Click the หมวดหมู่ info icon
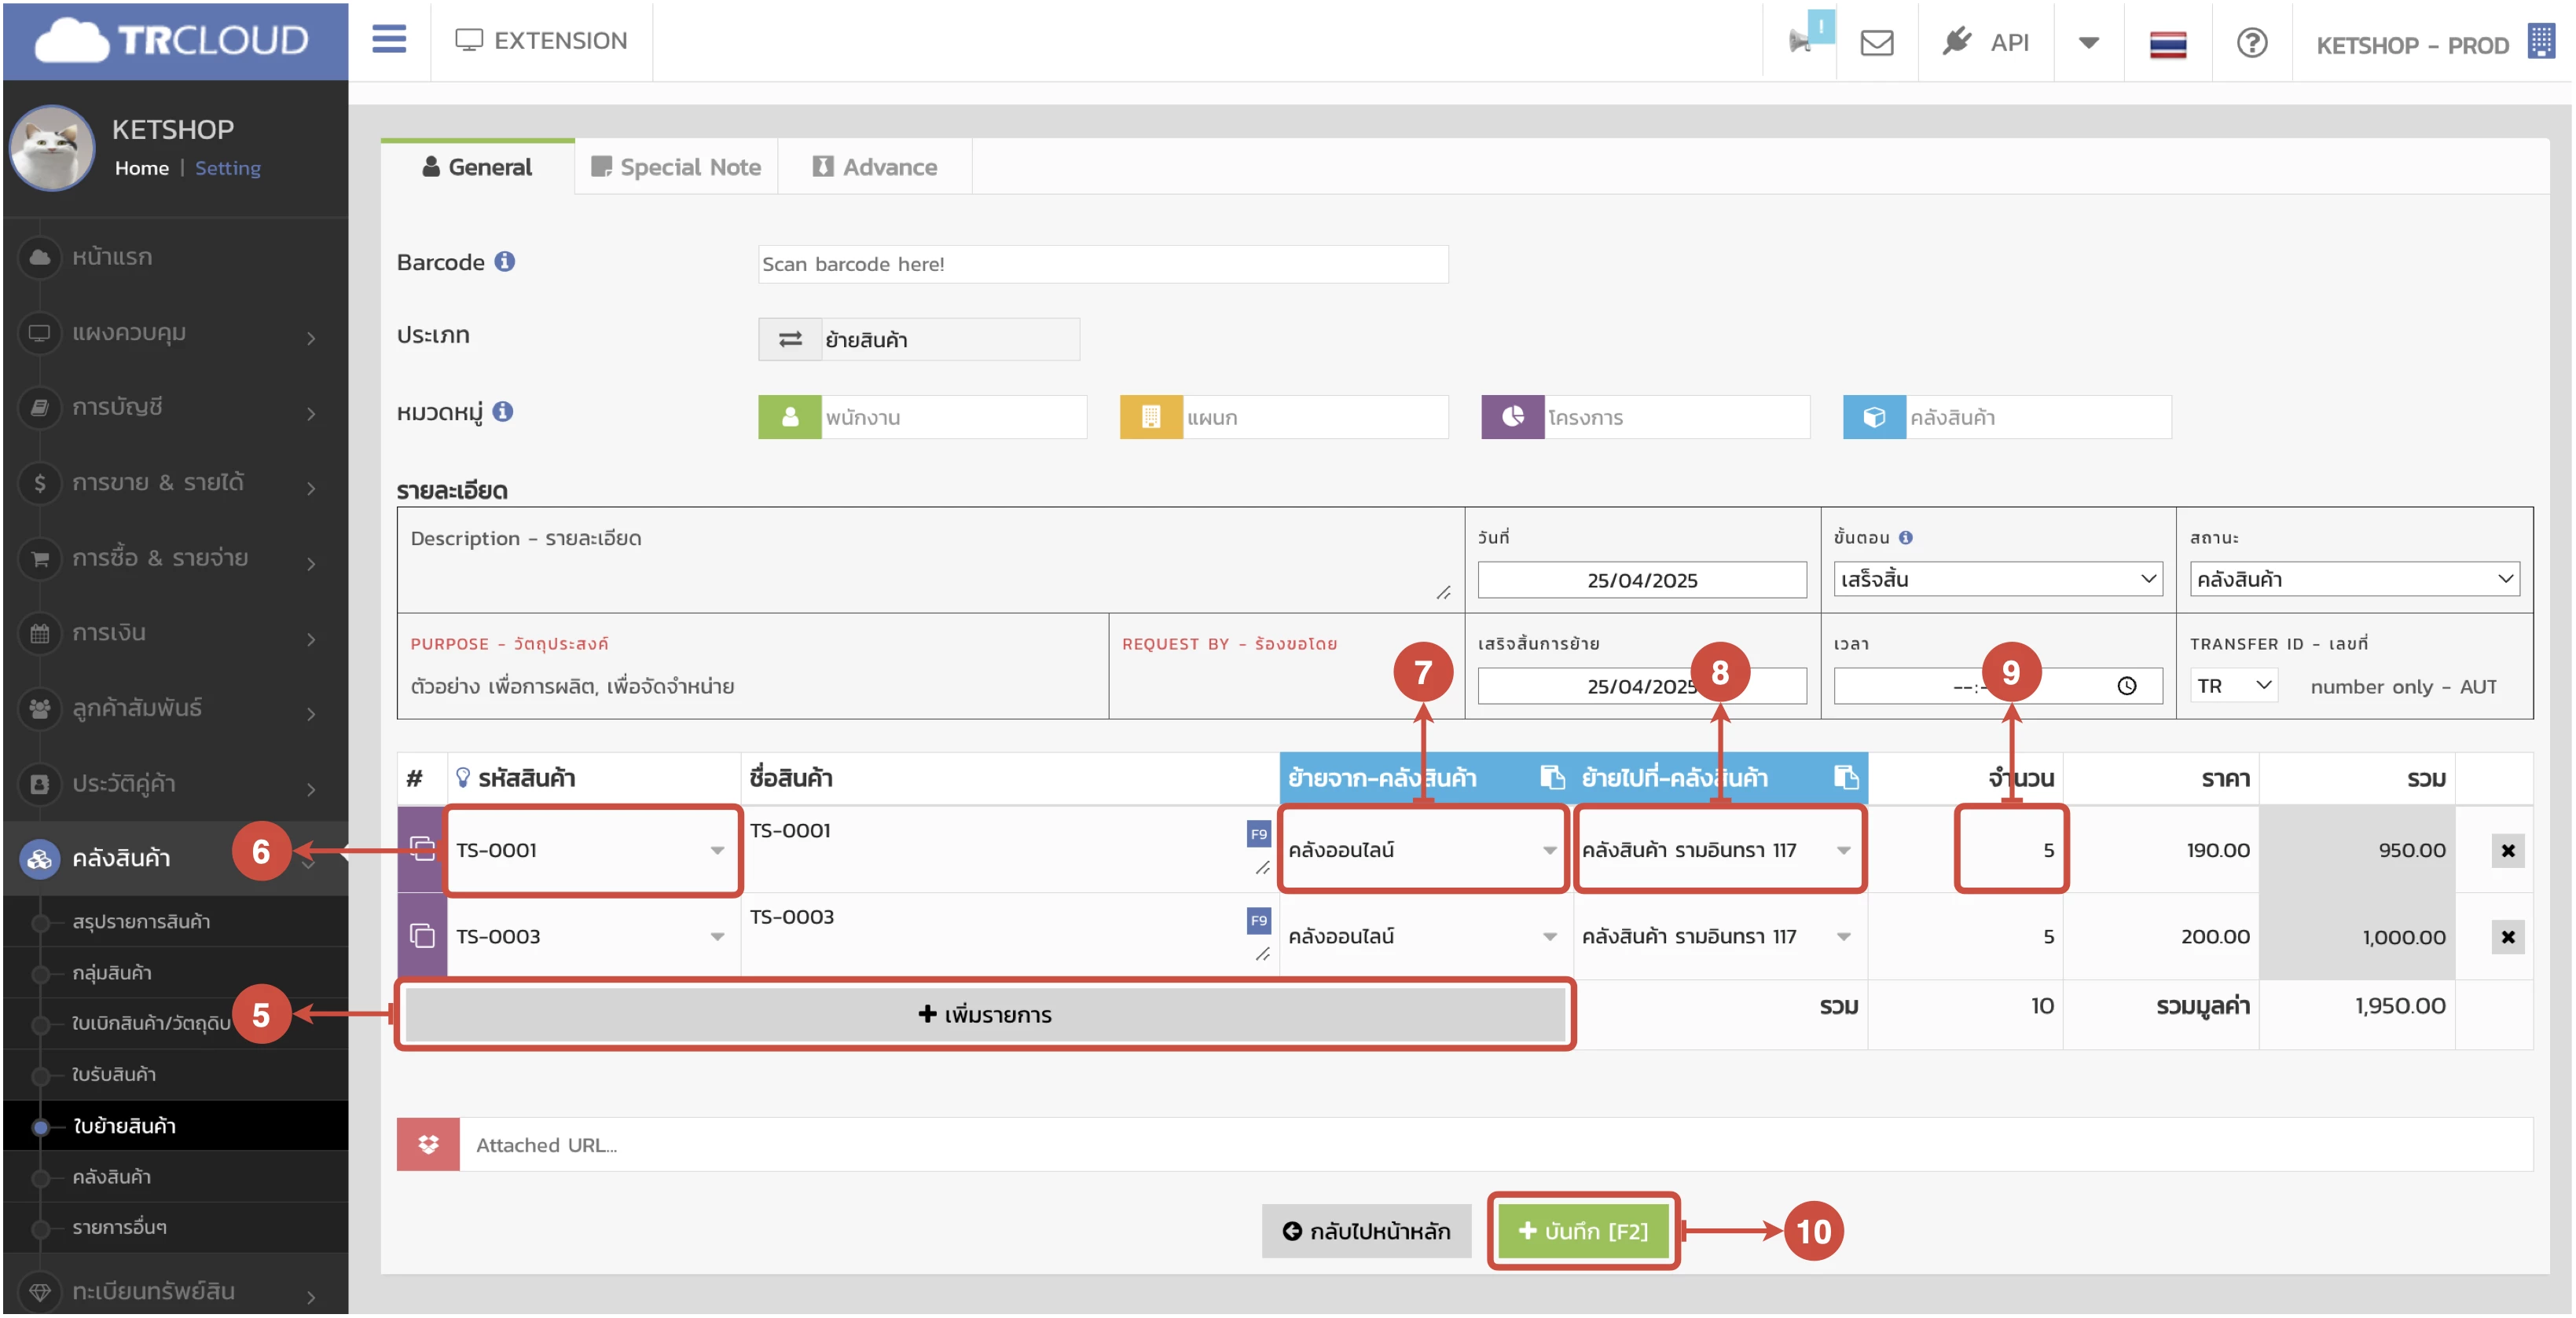The width and height of the screenshot is (2576, 1318). coord(503,412)
